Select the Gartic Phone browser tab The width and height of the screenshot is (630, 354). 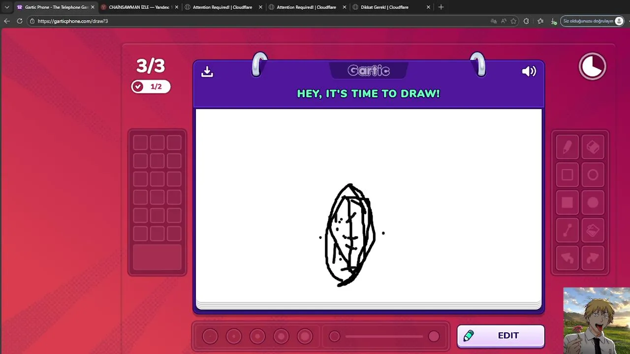point(56,7)
